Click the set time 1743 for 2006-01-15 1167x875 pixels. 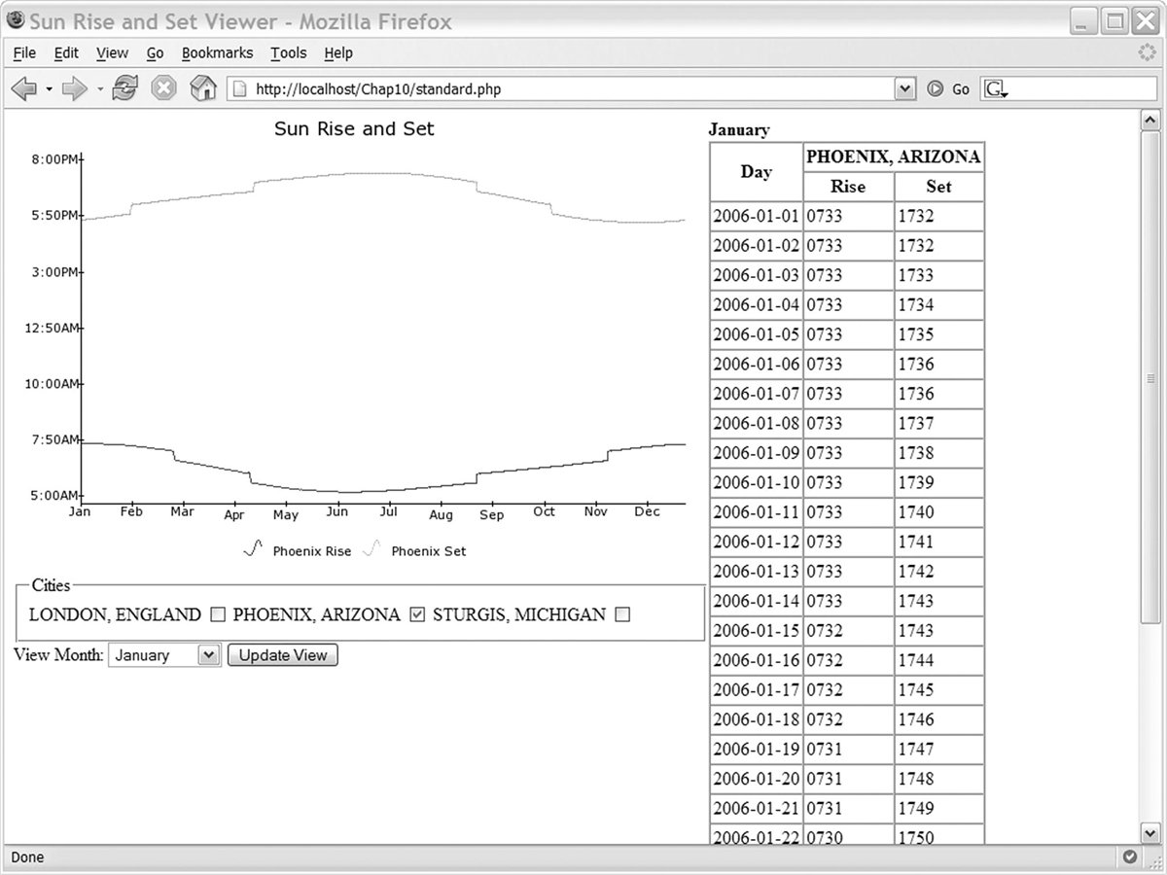(x=939, y=630)
